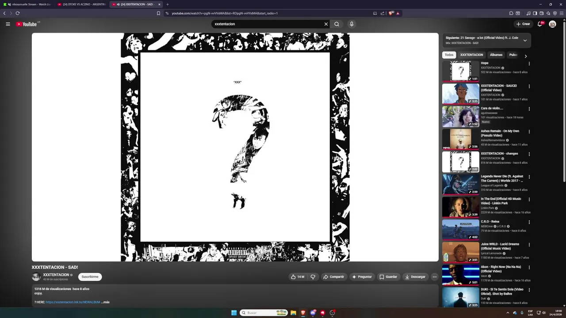
Task: Open XXXTENTACION channel avatar
Action: tap(36, 277)
